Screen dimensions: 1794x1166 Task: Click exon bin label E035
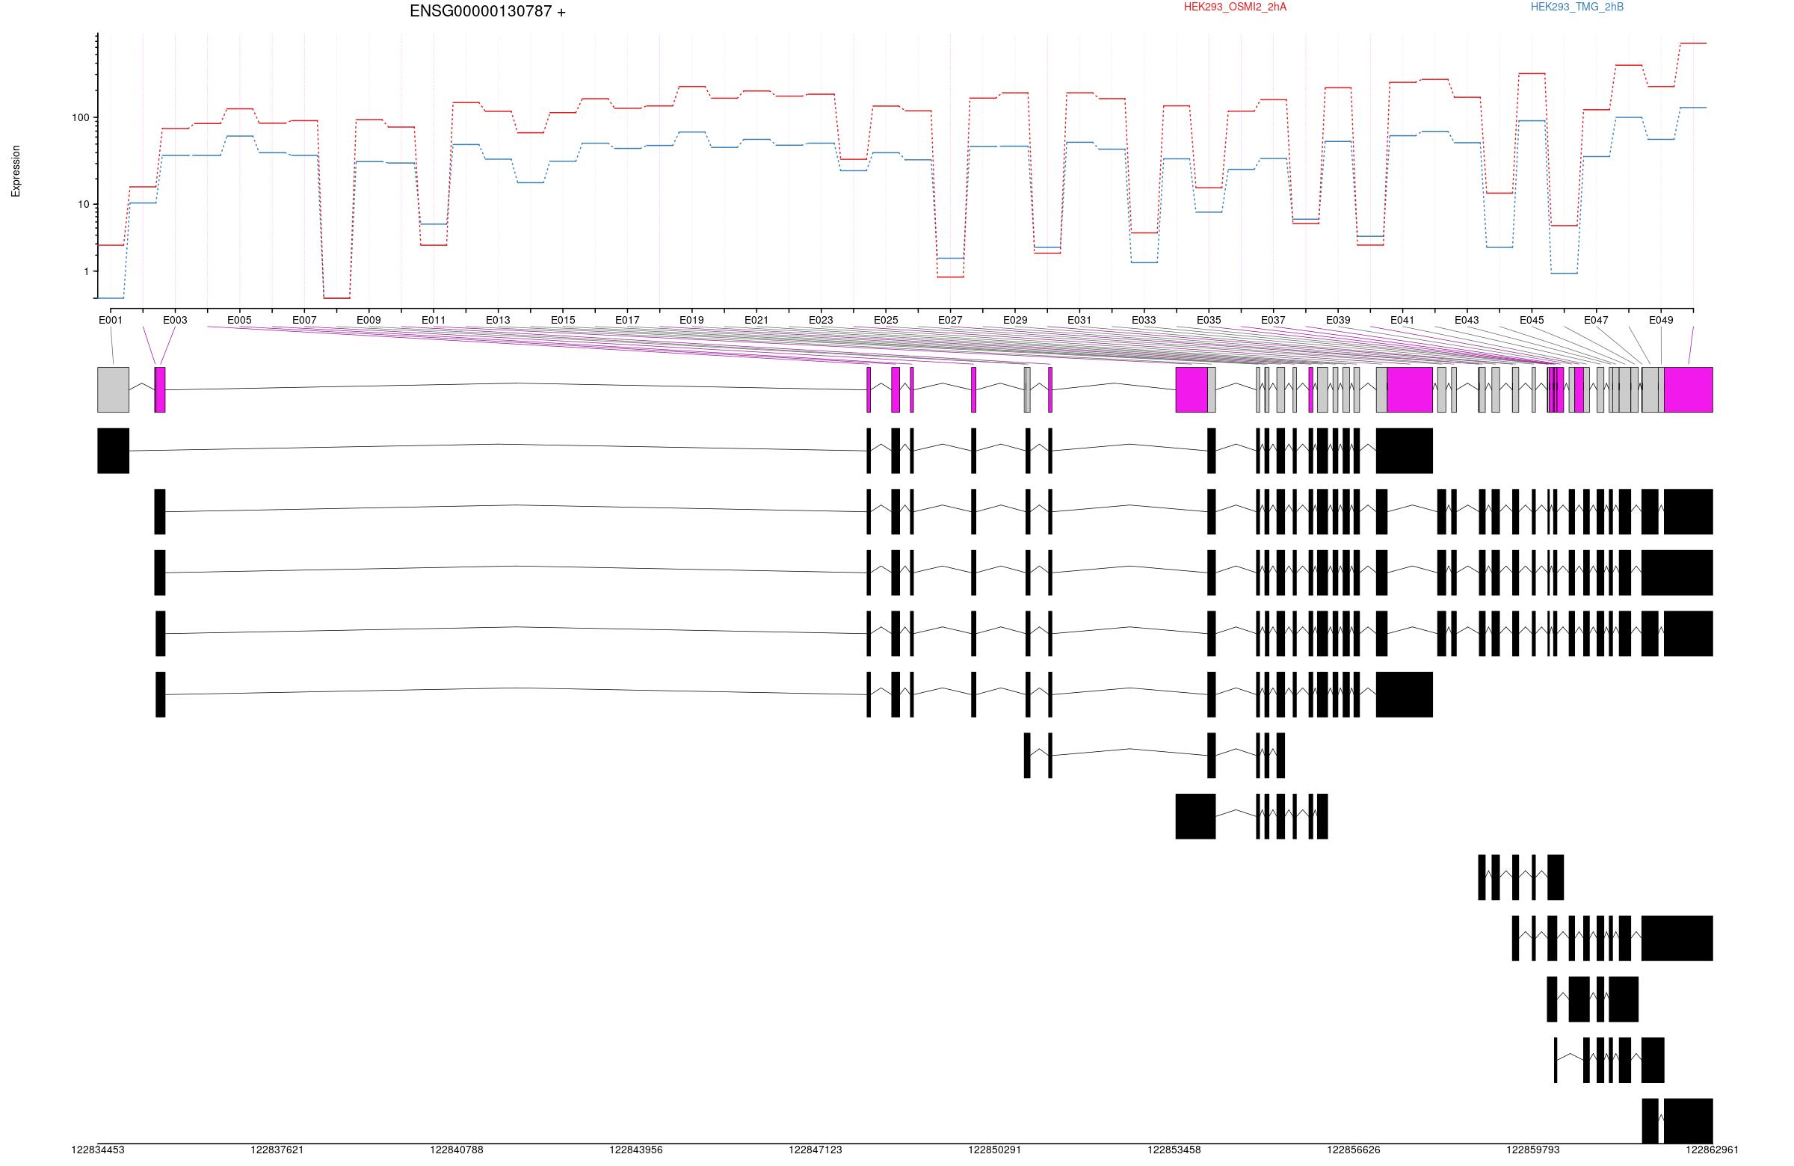[x=1209, y=320]
